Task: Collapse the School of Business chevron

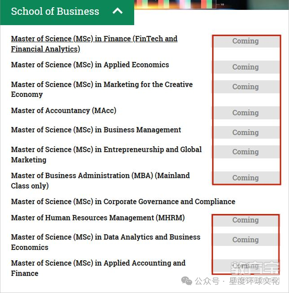Action: coord(118,11)
